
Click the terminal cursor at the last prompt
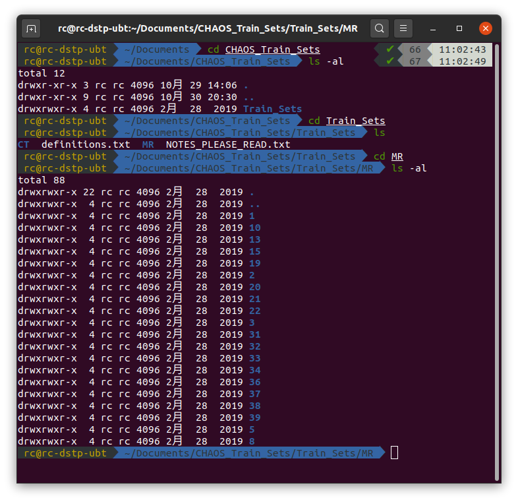394,453
